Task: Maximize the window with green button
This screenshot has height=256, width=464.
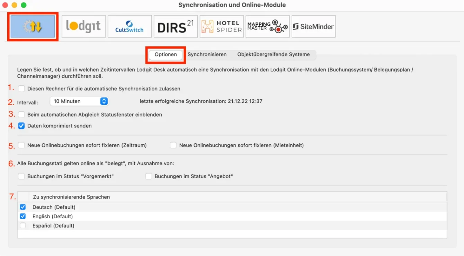Action: (x=24, y=5)
